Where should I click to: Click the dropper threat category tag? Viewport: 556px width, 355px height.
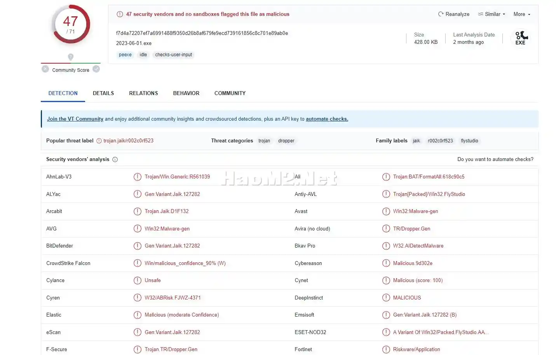click(x=286, y=141)
